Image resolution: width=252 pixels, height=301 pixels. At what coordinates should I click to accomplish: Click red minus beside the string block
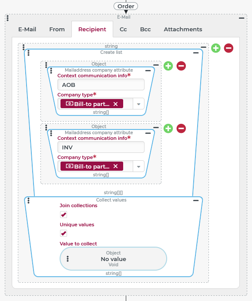click(229, 48)
